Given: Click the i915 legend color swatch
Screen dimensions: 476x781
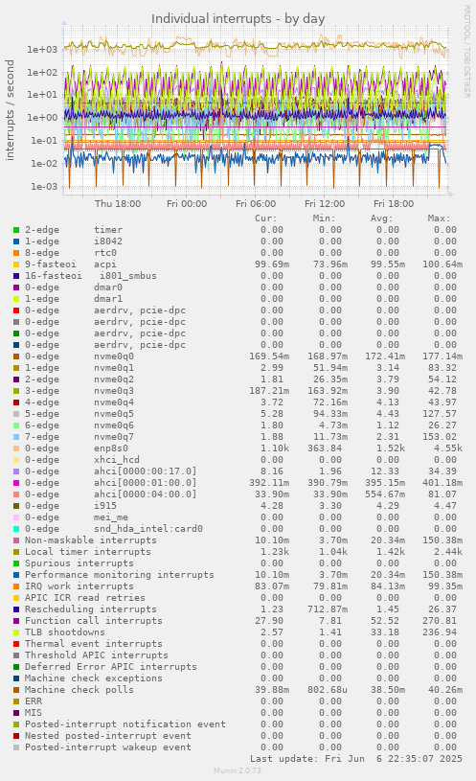Looking at the screenshot, I should (16, 506).
